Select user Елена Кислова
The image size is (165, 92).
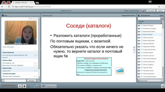pyautogui.click(x=150, y=34)
